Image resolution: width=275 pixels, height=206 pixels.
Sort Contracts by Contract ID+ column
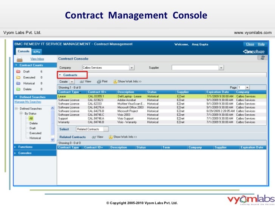tap(102, 92)
